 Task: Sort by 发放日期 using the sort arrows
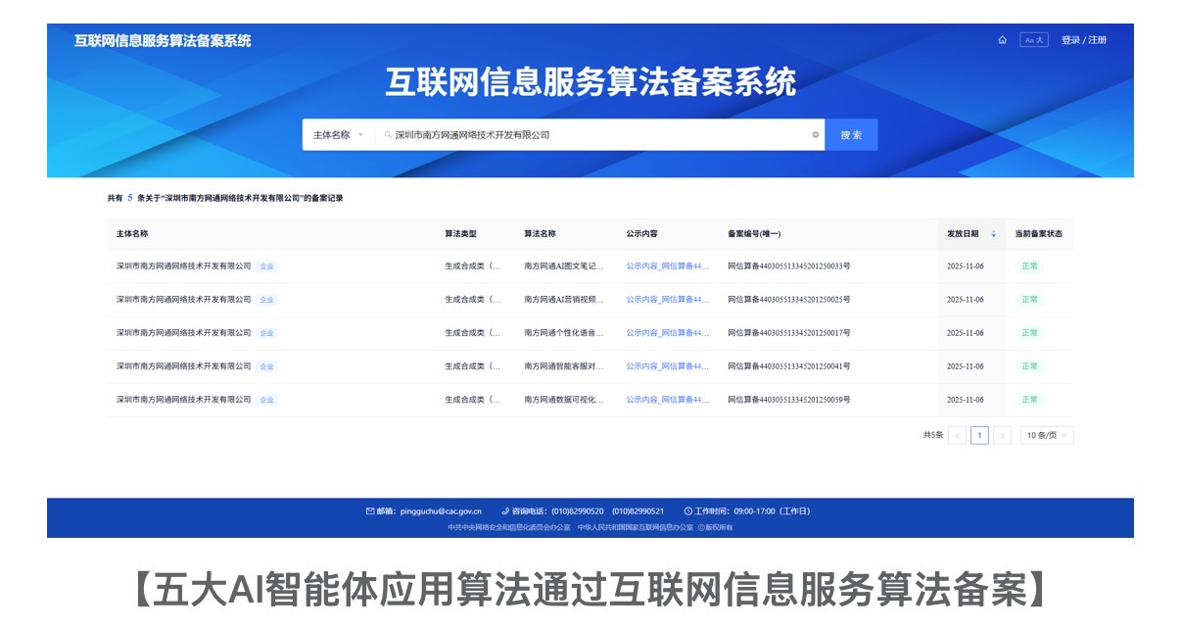pos(993,234)
